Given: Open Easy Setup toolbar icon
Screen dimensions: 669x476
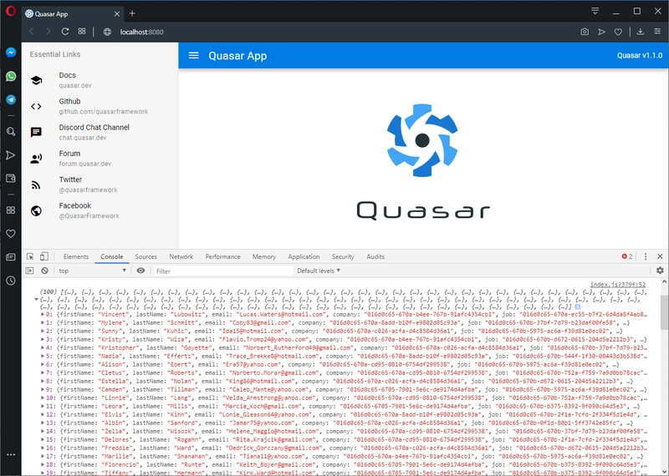Looking at the screenshot, I should click(657, 32).
